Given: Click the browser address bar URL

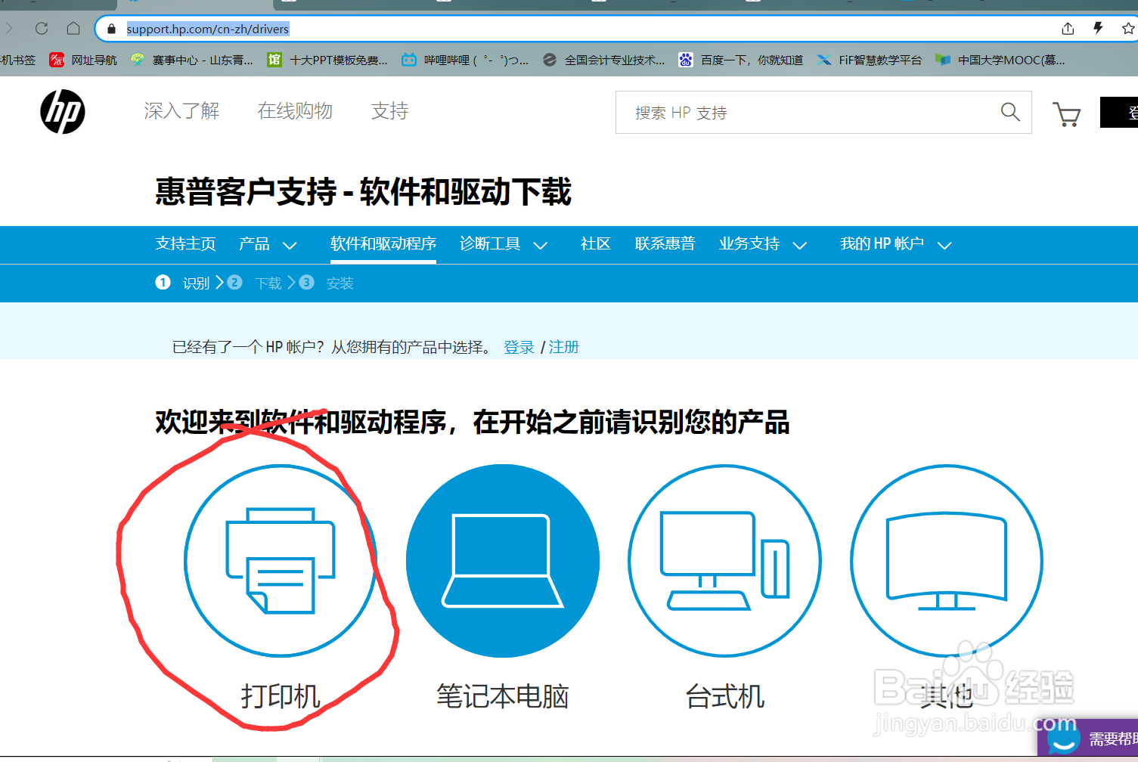Looking at the screenshot, I should pos(207,29).
